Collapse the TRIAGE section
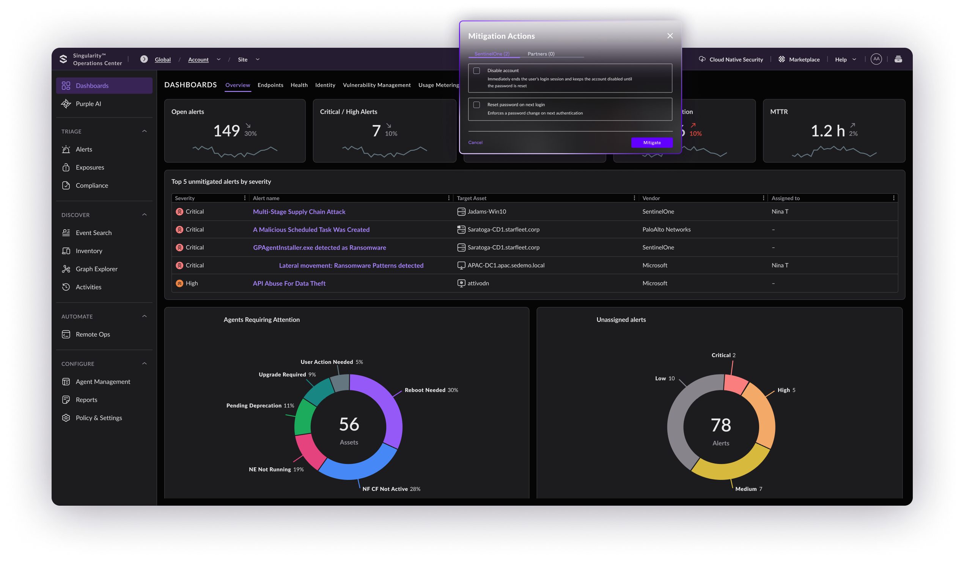 click(145, 132)
